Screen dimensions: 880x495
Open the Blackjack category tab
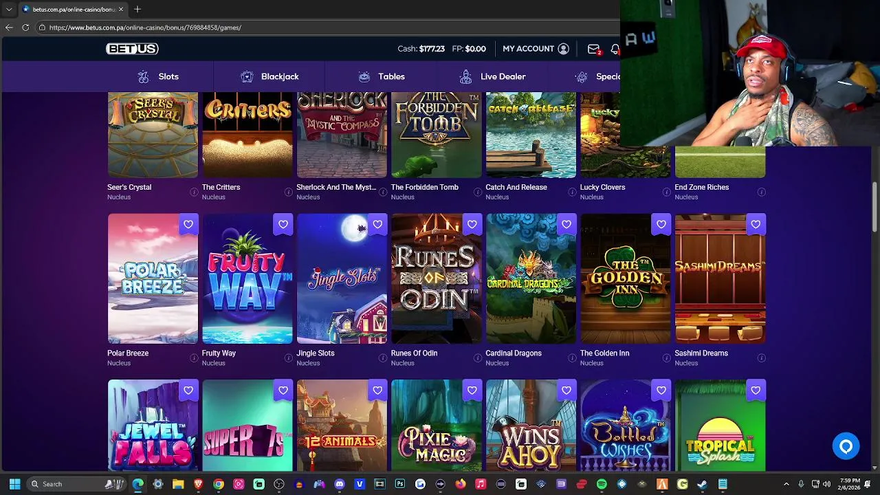click(x=269, y=76)
